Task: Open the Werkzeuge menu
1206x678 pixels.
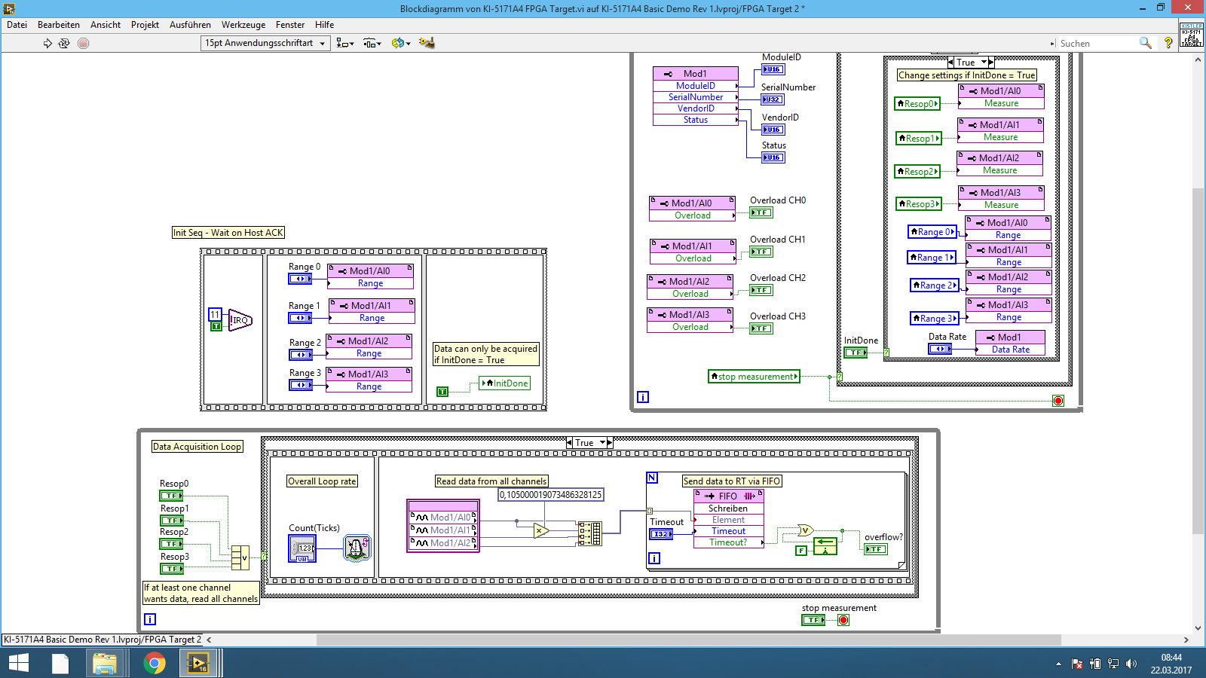Action: [243, 25]
